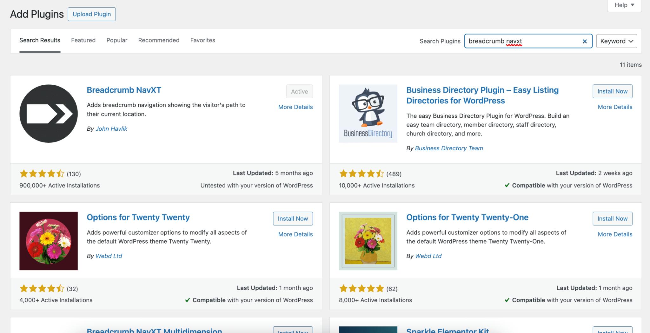Install the Business Directory Plugin
The image size is (650, 333).
[612, 91]
